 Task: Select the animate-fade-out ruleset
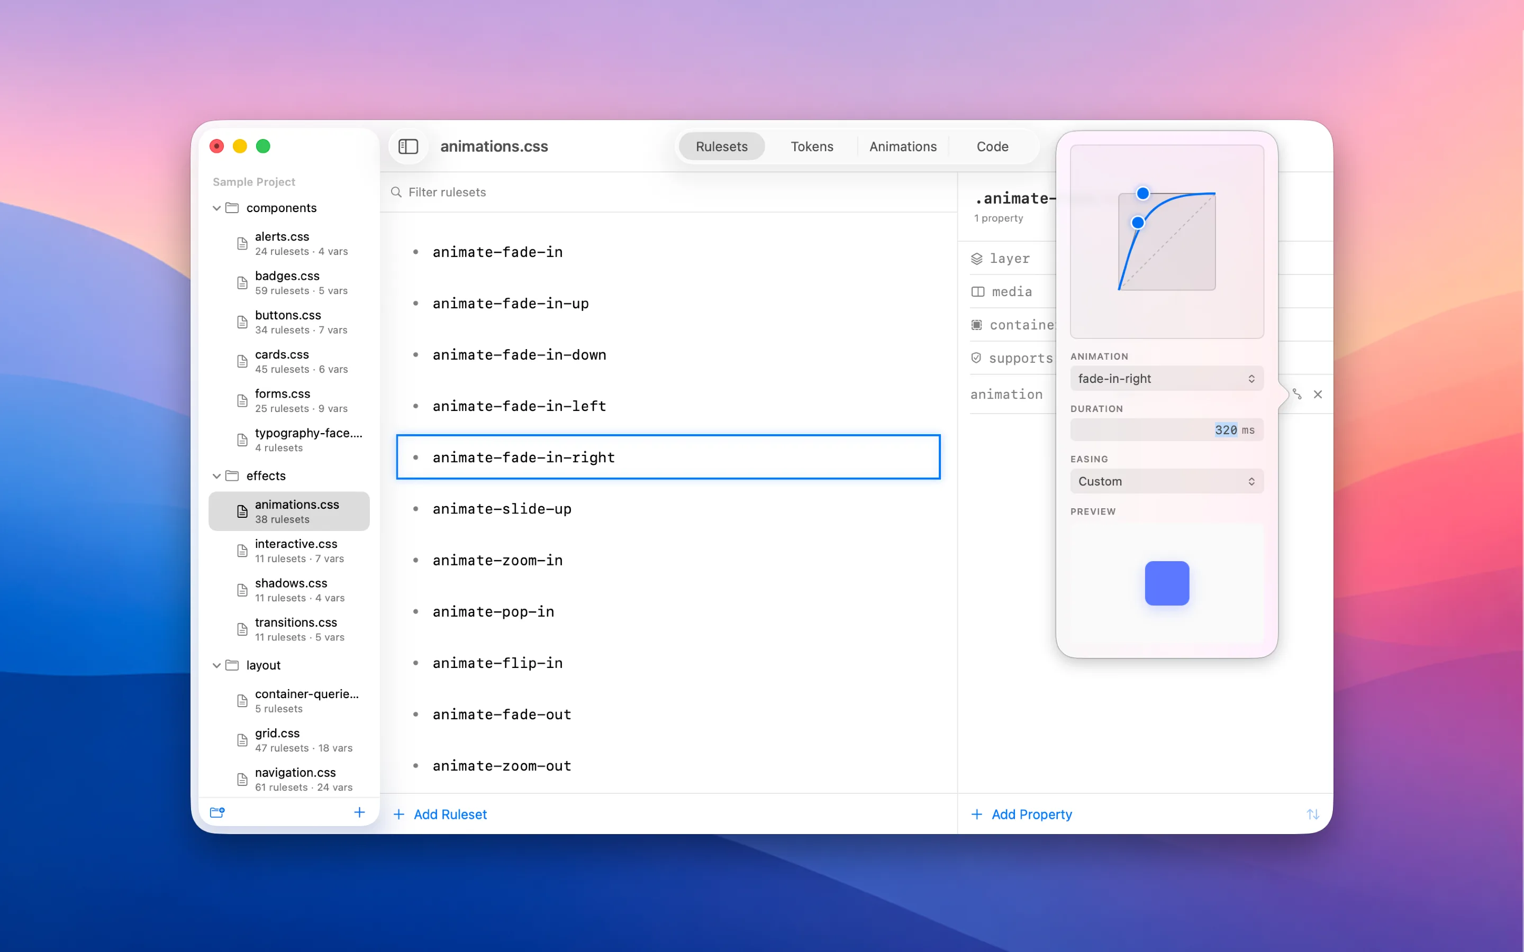[668, 714]
